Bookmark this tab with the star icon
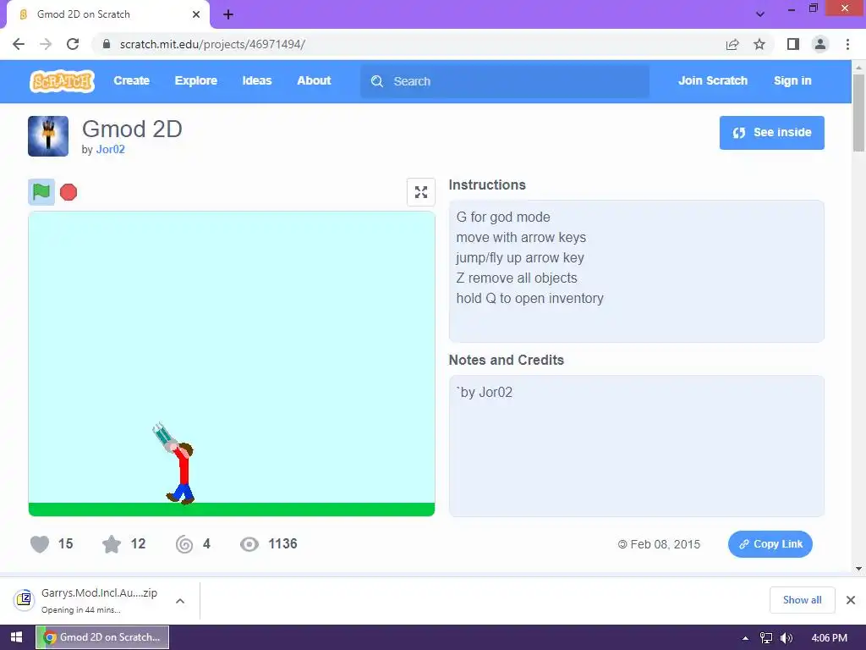The image size is (866, 650). coord(759,44)
